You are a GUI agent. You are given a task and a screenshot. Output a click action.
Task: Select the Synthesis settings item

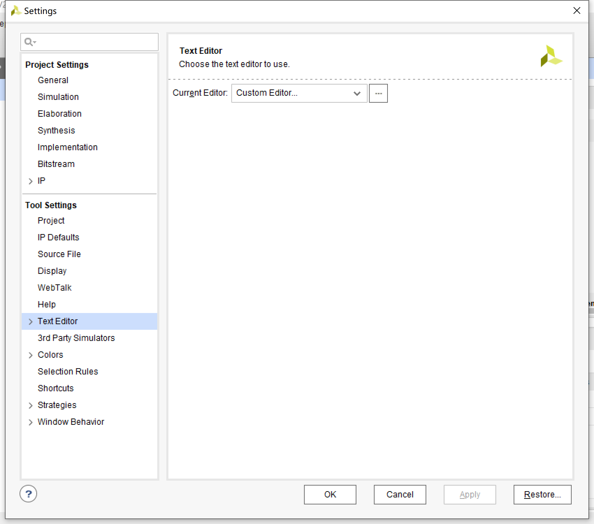pos(57,130)
